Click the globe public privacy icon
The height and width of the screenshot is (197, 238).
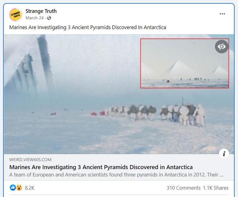(49, 18)
